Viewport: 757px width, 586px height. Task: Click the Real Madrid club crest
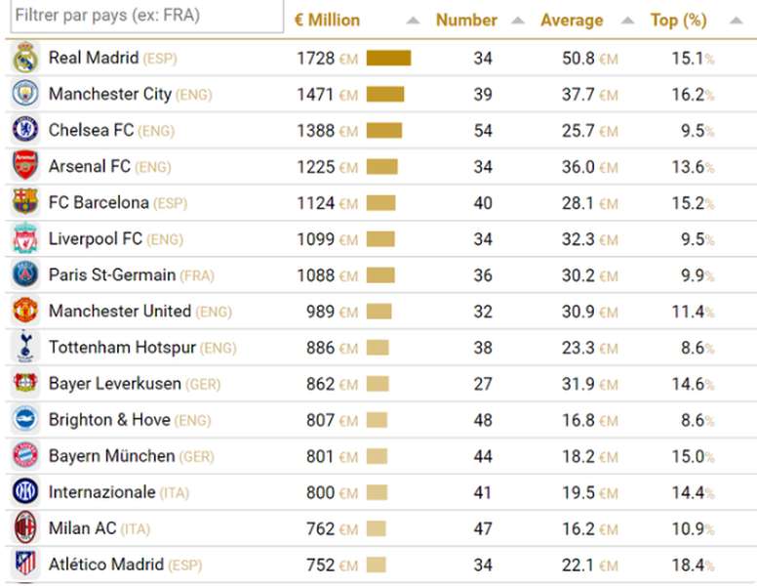[x=25, y=58]
